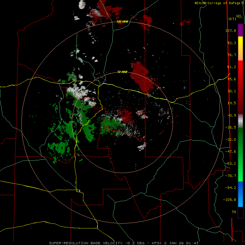Image resolution: width=245 pixels, height=245 pixels.
Task: Click the purple segment of the color bar
Action: pyautogui.click(x=240, y=30)
